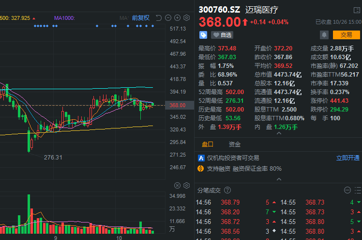Set price alert with bell icon

(x=324, y=35)
